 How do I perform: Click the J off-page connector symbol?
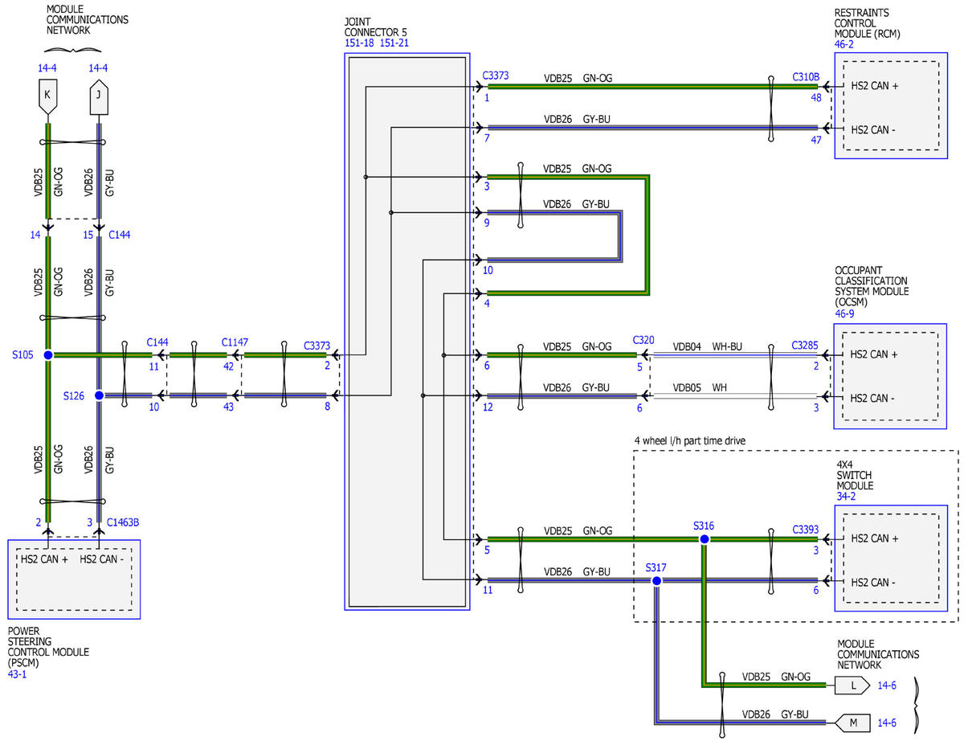(98, 96)
